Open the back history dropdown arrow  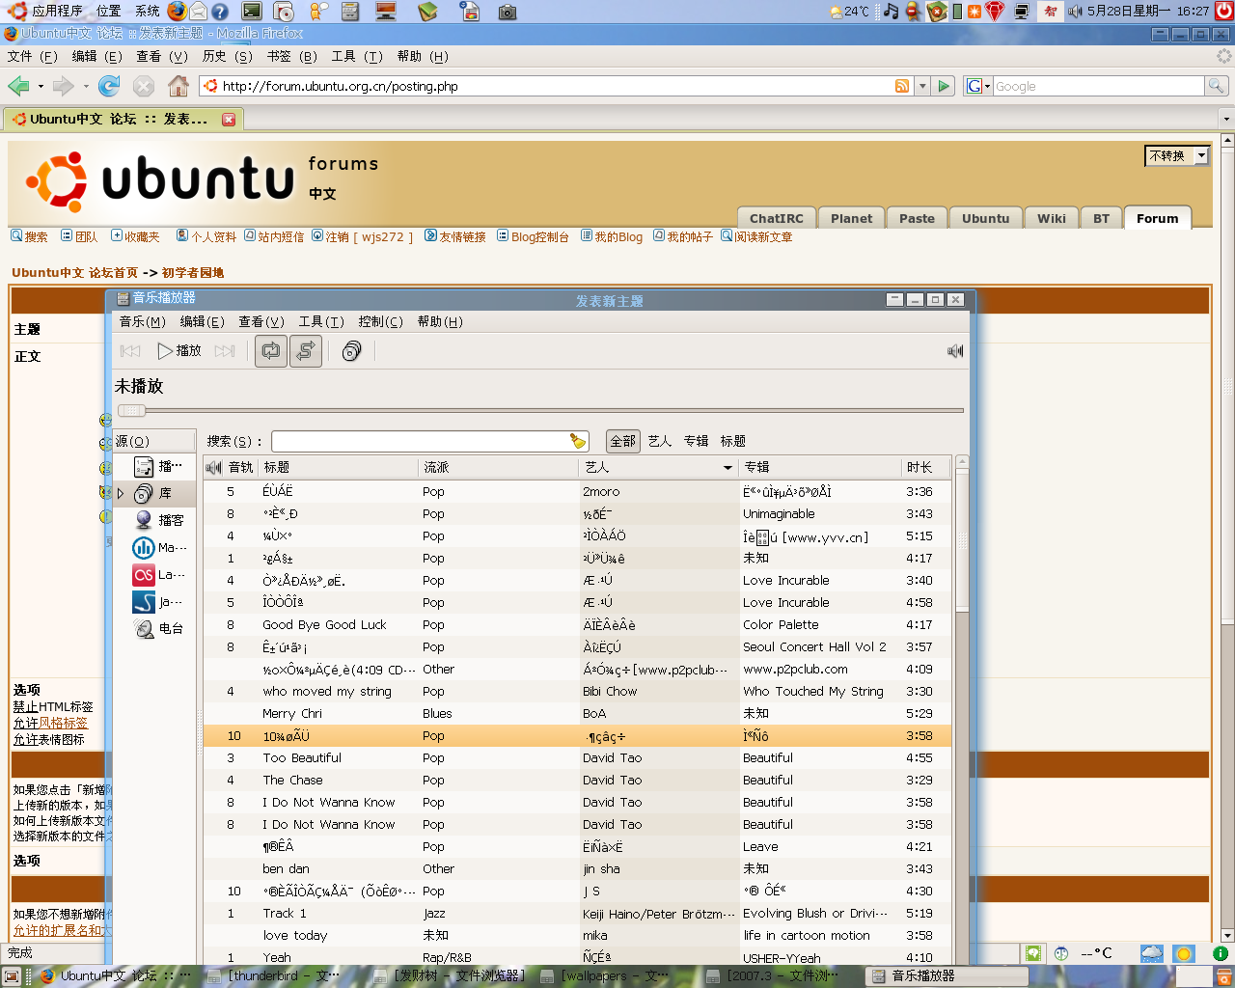pyautogui.click(x=41, y=87)
